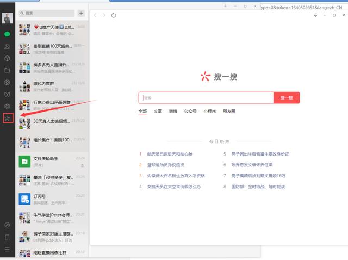
Task: Click the 搜一搜 logo above search box
Action: click(219, 77)
